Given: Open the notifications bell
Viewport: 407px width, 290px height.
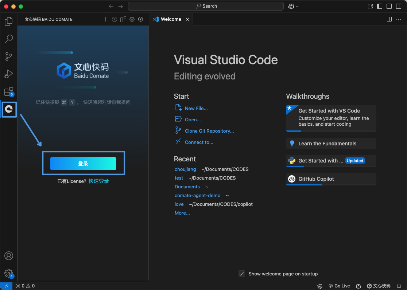Looking at the screenshot, I should 399,286.
